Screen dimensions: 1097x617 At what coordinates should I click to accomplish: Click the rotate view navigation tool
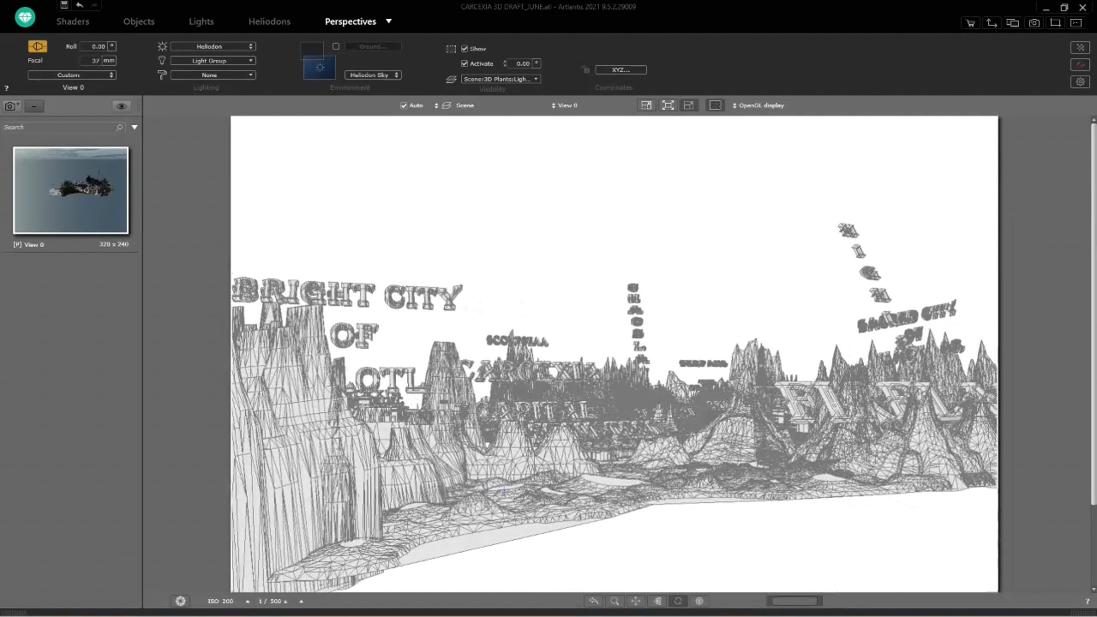pos(678,601)
